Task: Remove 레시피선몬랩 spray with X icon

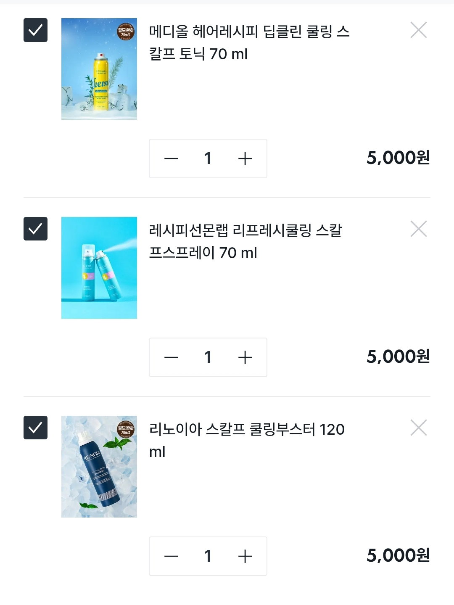Action: pyautogui.click(x=419, y=229)
